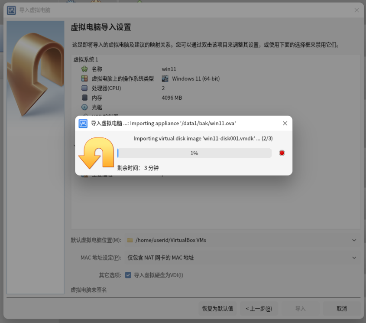Click the VirtualBox icon in progress dialog title
The height and width of the screenshot is (323, 366).
pos(83,124)
